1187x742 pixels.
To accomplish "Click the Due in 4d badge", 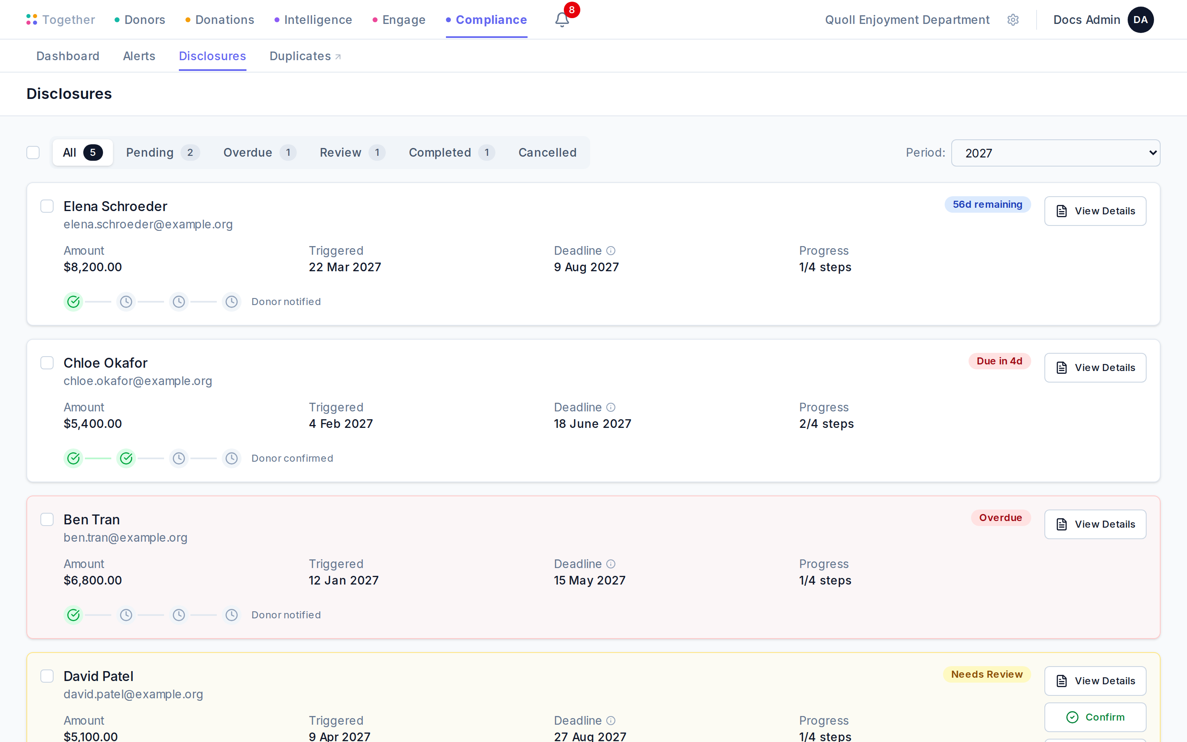I will (x=999, y=361).
